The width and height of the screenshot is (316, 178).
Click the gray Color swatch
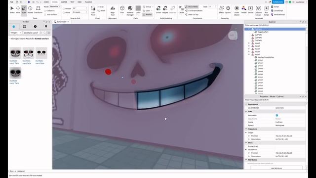138,8
